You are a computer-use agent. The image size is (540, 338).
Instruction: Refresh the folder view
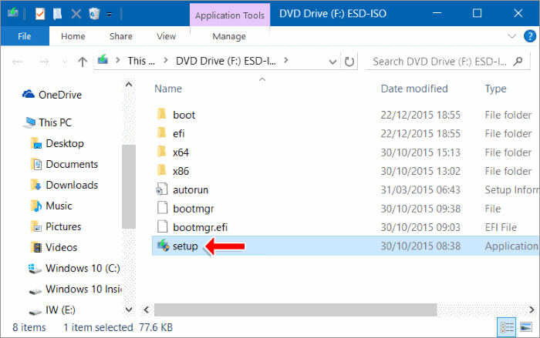point(349,62)
